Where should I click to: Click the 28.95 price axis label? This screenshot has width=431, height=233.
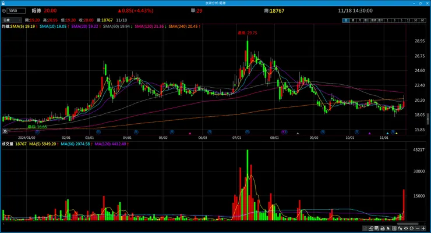click(x=419, y=41)
